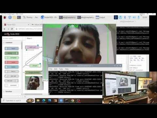Viewport: 157px width, 118px height.
Task: Select the status node in palette
Action: pyautogui.click(x=12, y=67)
